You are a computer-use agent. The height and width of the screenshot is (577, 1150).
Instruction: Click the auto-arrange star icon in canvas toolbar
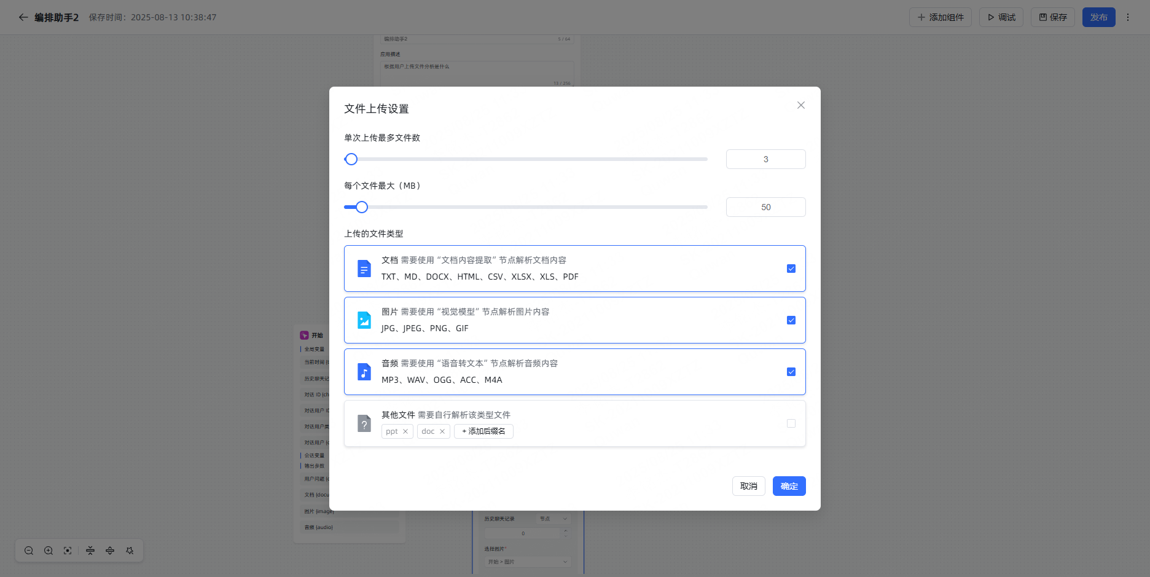(x=130, y=551)
